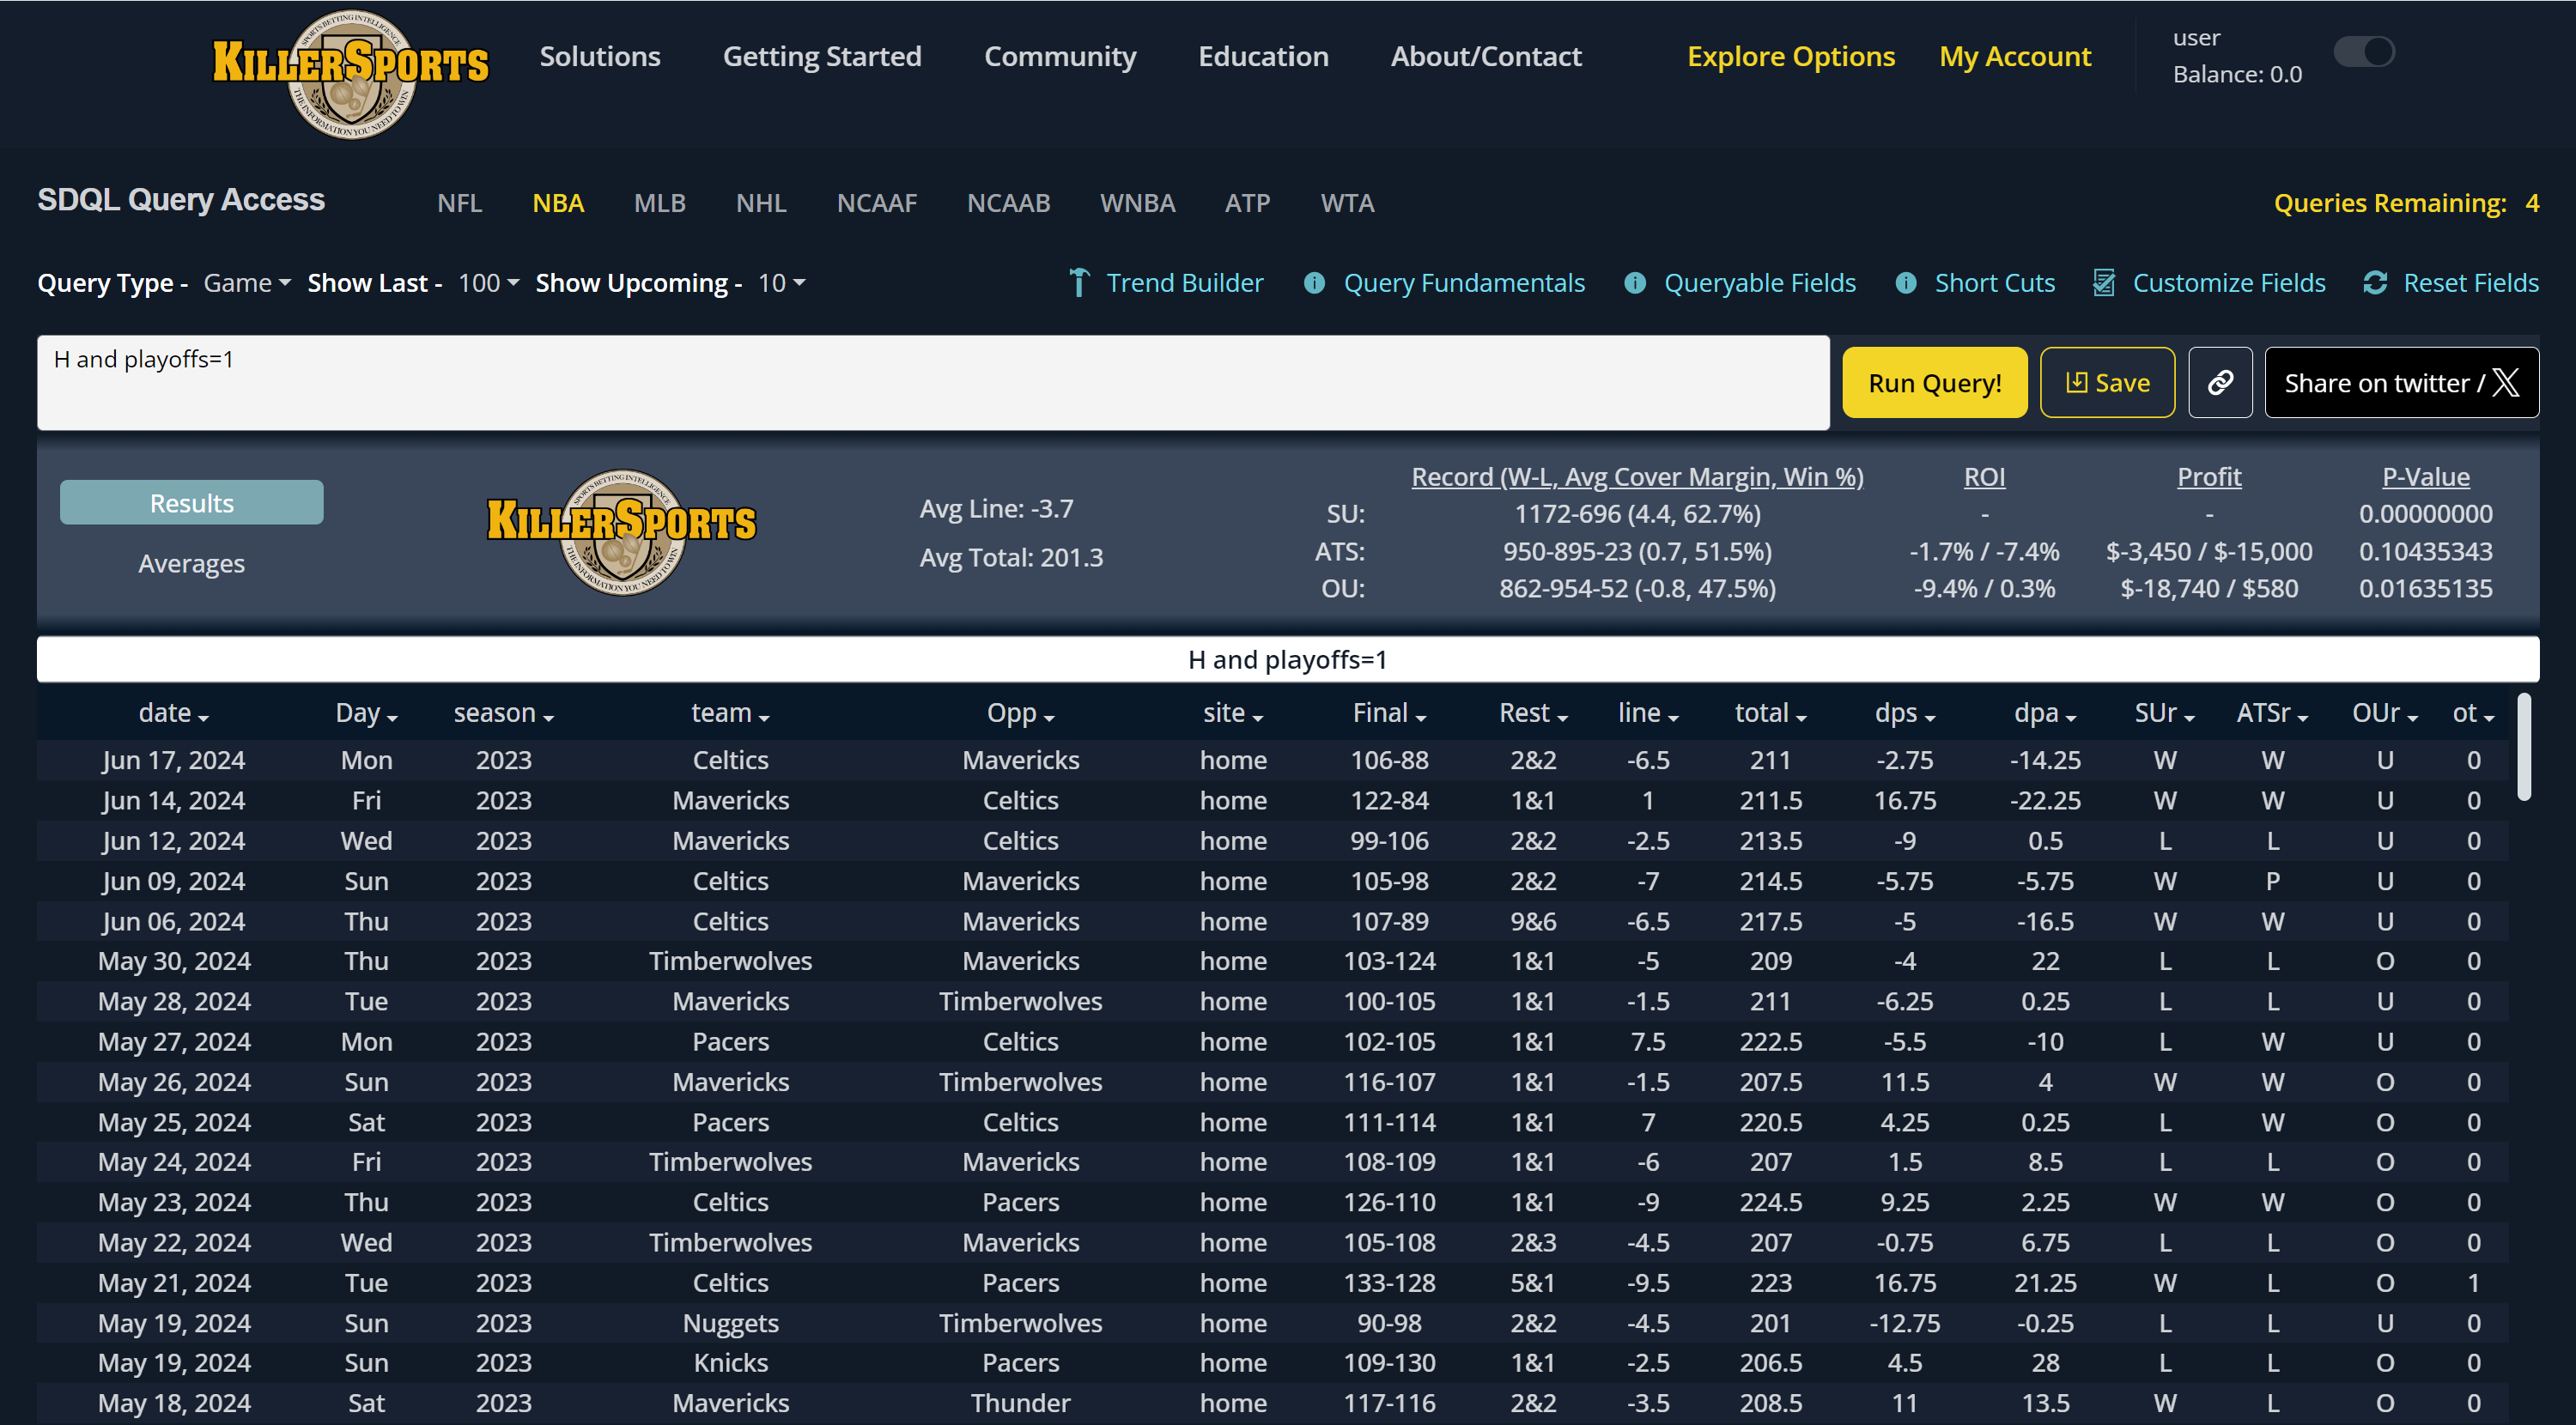
Task: Sort by the Rest column header
Action: (1533, 713)
